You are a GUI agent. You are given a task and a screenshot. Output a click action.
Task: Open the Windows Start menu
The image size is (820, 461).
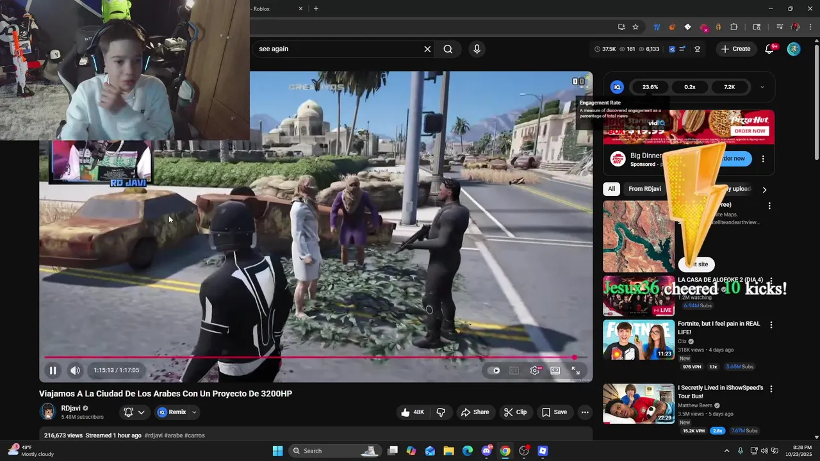[x=277, y=451]
